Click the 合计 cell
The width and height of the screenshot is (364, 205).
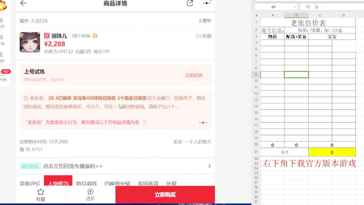(285, 152)
